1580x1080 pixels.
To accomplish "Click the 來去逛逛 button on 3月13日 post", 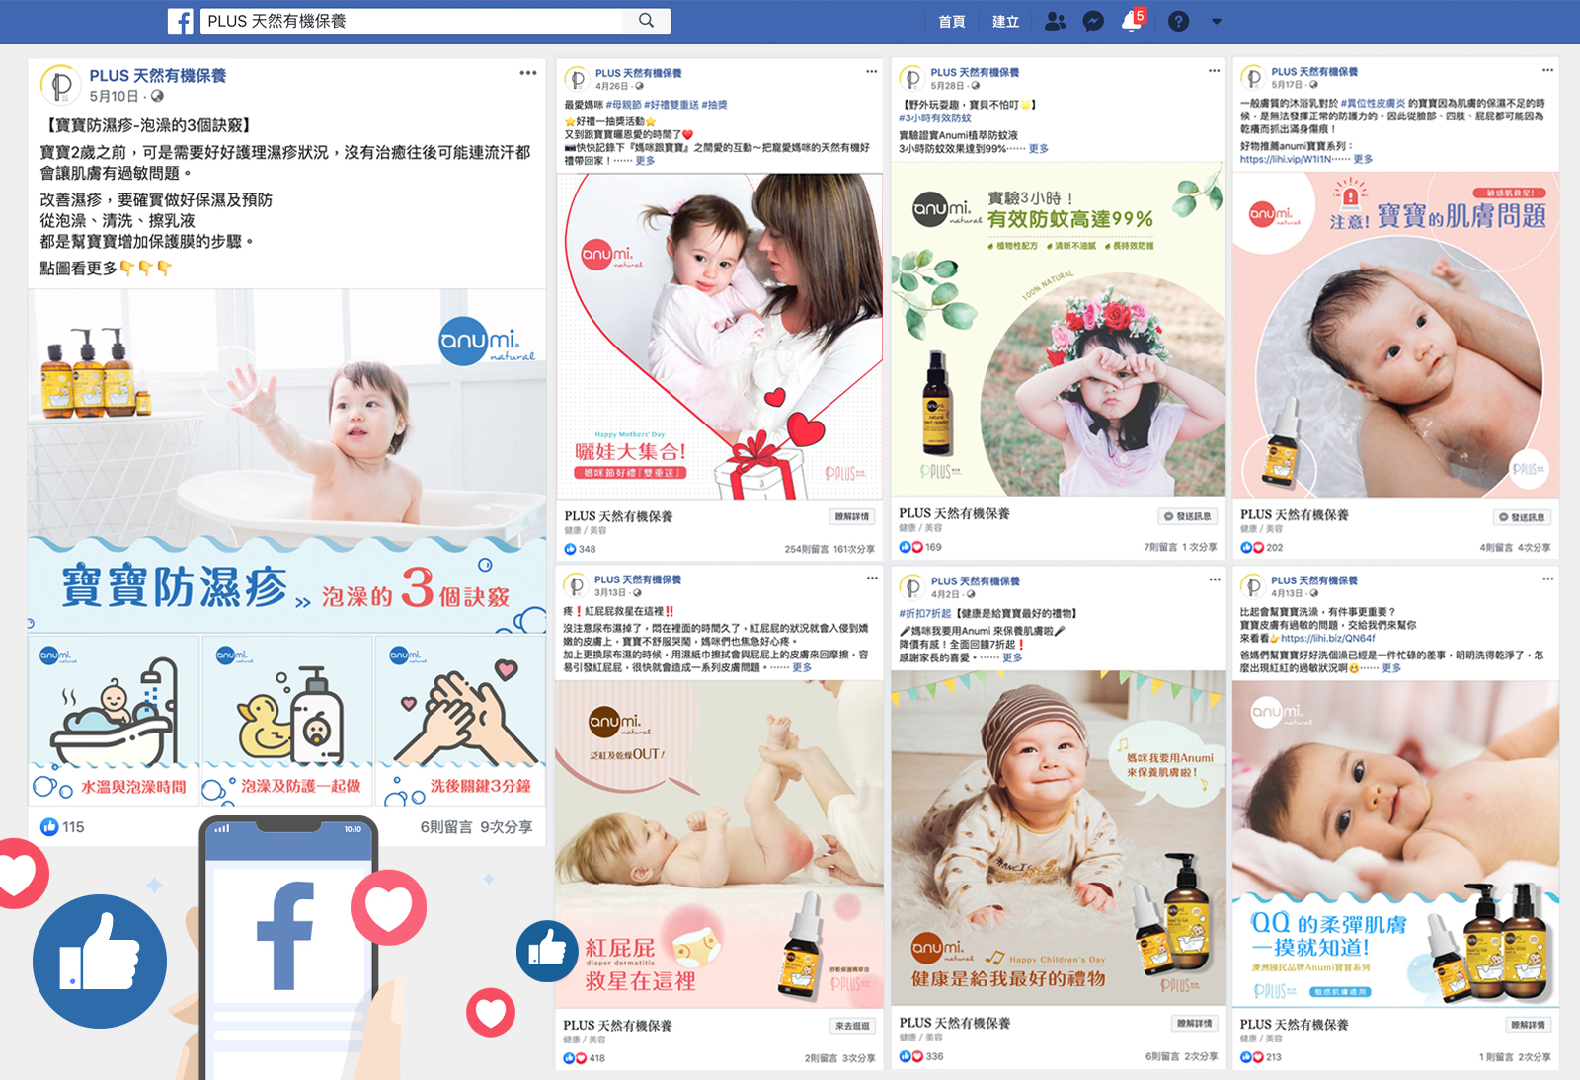I will point(851,1026).
